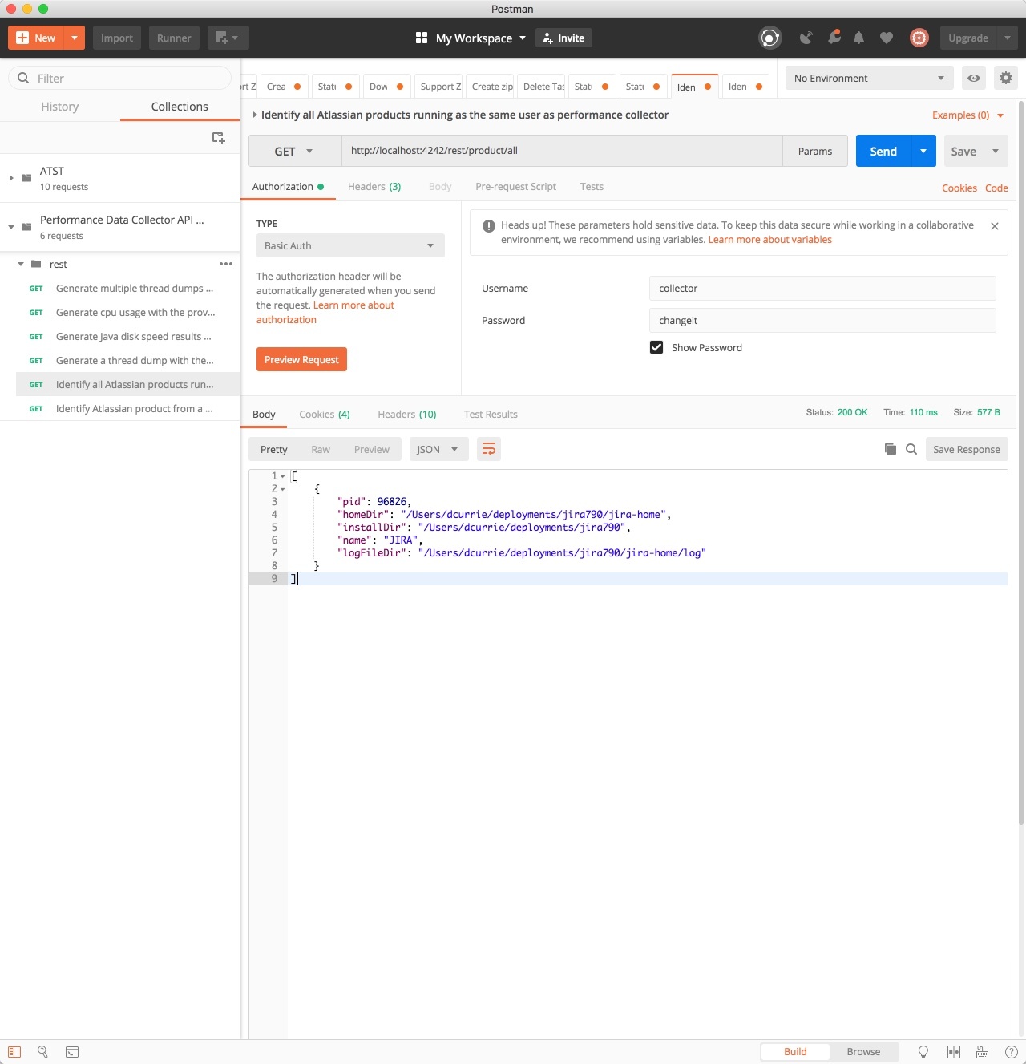Open the Save button dropdown arrow
The width and height of the screenshot is (1026, 1064).
[x=996, y=151]
